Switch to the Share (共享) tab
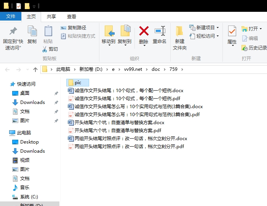This screenshot has height=206, width=267. pos(51,17)
